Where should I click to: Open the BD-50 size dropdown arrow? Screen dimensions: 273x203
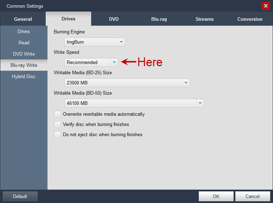200,103
